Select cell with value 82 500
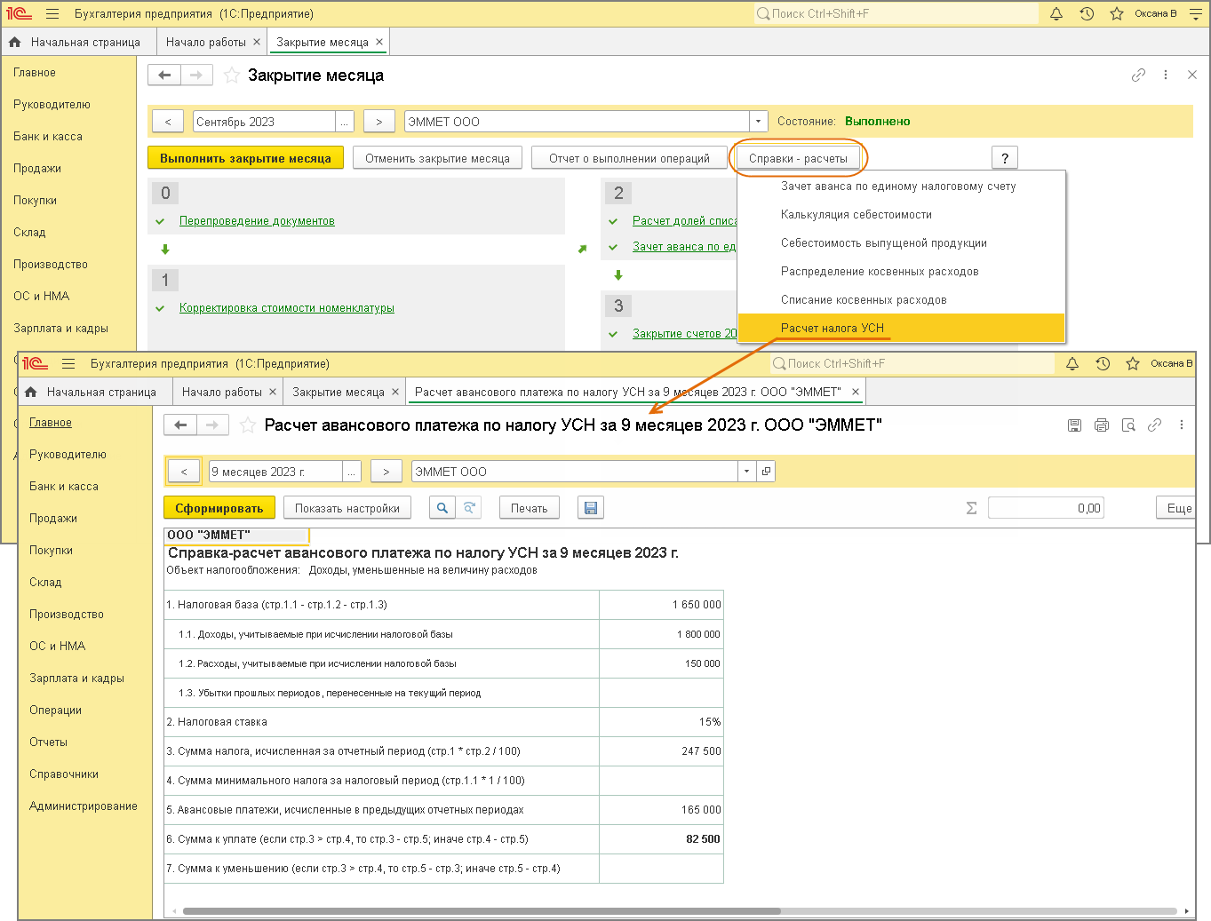The height and width of the screenshot is (921, 1211). point(662,839)
